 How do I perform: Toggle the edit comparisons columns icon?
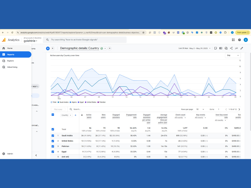click(221, 48)
